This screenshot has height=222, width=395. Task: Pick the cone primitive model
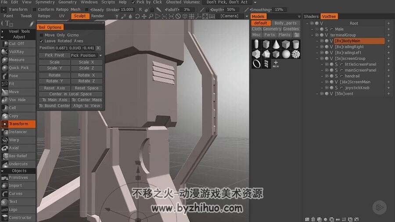[276, 44]
